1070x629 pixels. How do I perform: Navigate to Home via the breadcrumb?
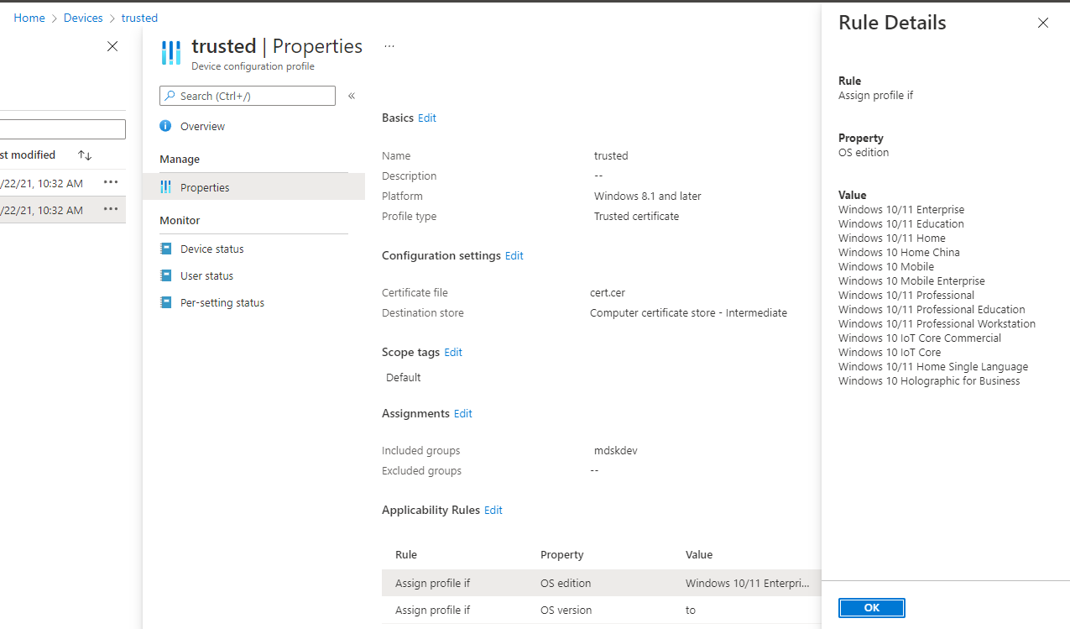point(29,18)
